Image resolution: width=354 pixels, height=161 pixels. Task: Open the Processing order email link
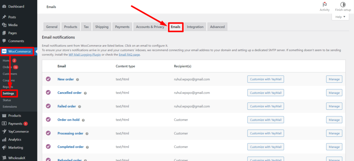(71, 133)
